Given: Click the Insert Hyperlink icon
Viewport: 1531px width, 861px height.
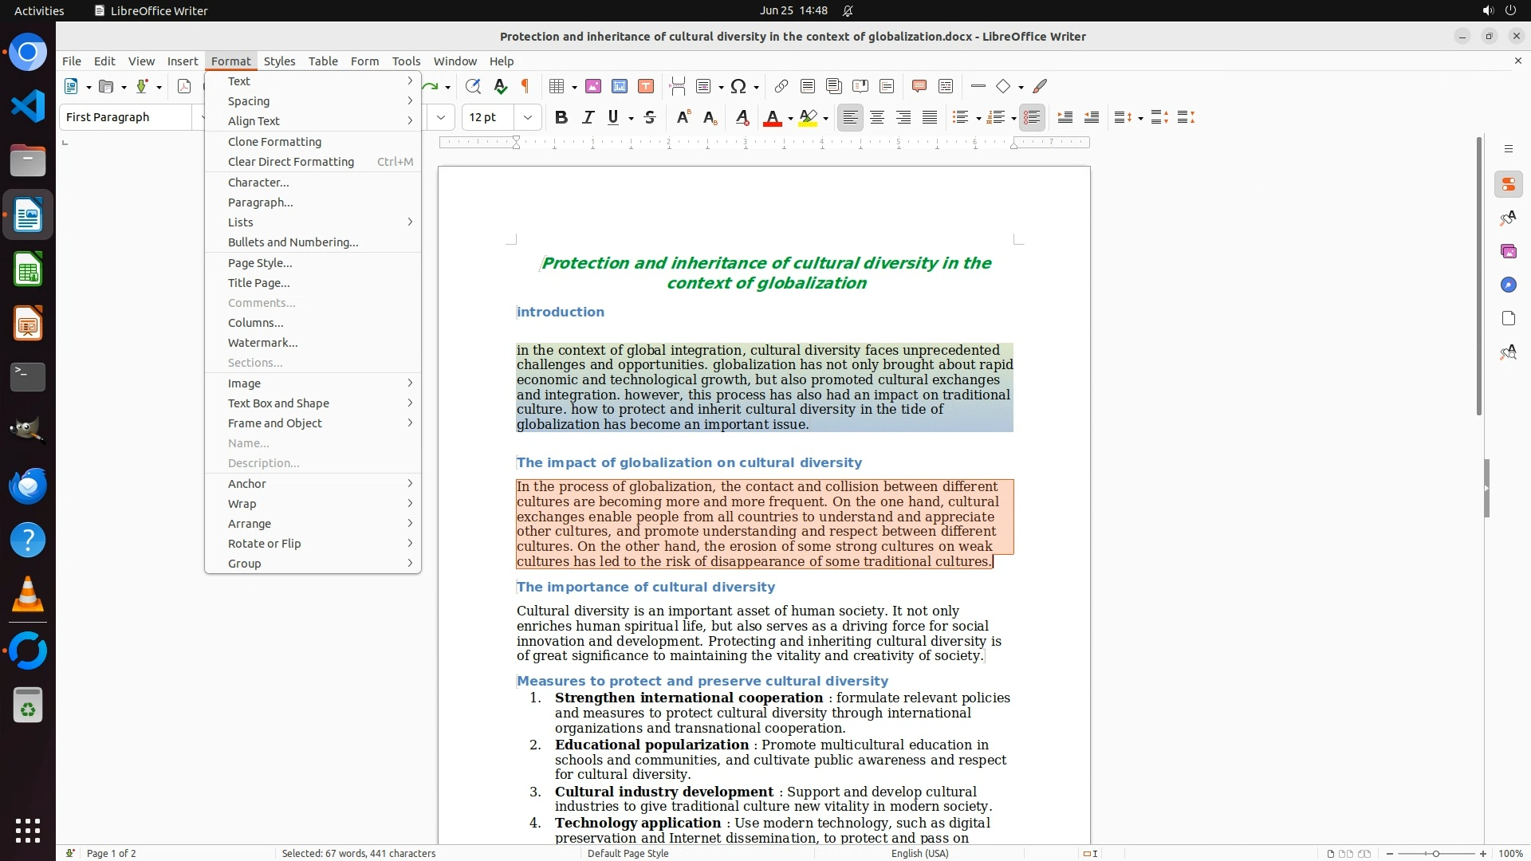Looking at the screenshot, I should pyautogui.click(x=781, y=86).
